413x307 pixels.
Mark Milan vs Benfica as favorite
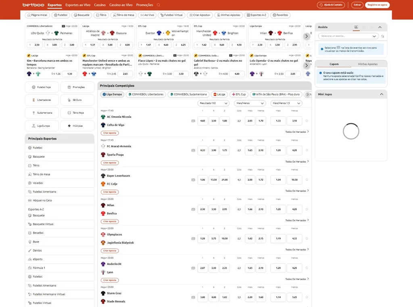[307, 209]
